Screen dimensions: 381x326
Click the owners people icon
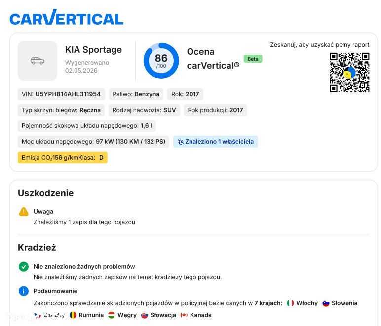[181, 142]
